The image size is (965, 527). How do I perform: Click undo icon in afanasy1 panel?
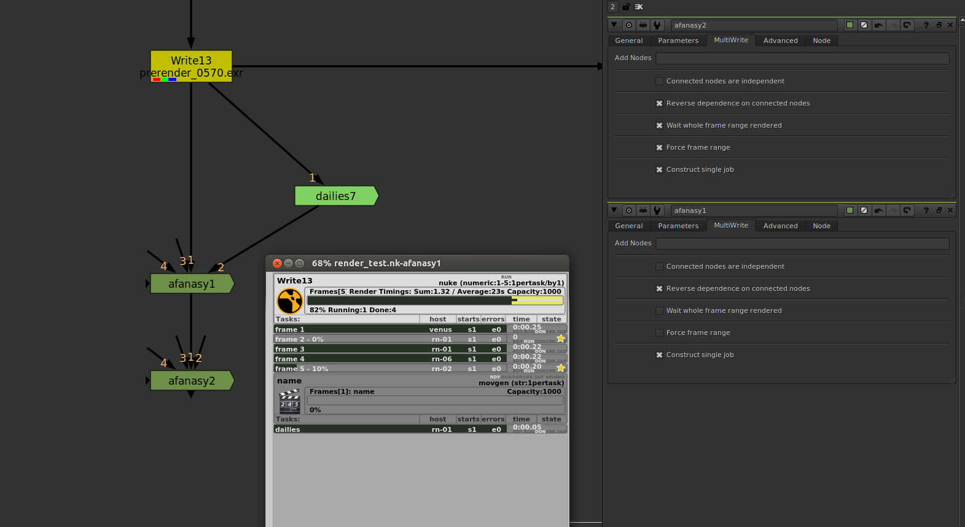click(x=878, y=210)
